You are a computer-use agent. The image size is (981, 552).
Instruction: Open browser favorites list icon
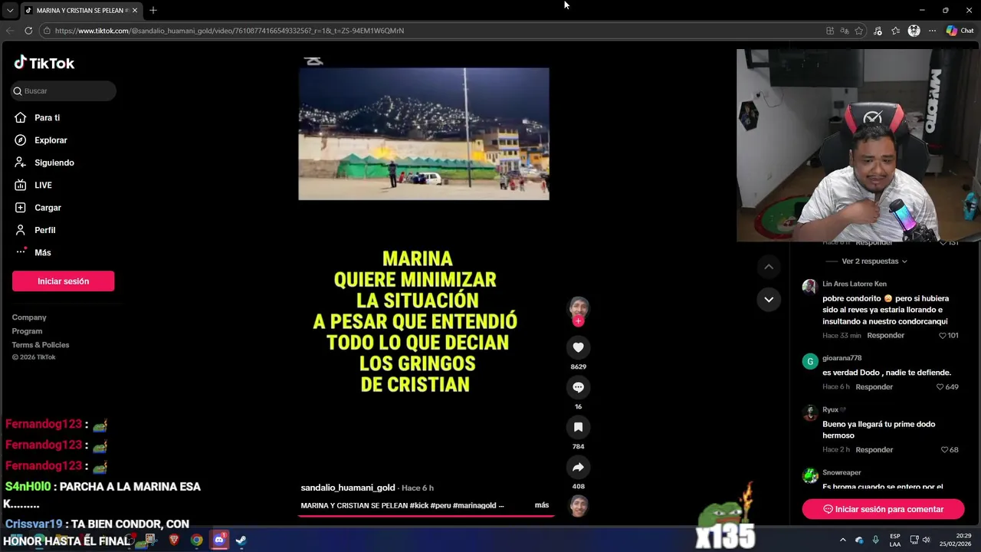click(x=895, y=31)
